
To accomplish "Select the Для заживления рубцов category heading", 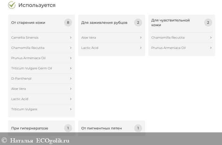I will 104,22.
